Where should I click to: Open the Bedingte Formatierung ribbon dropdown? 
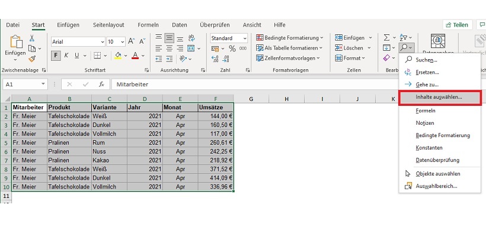290,38
